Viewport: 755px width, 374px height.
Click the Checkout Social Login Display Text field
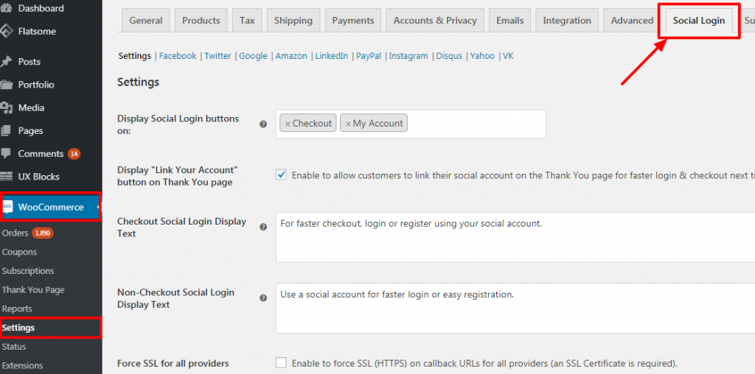click(x=515, y=237)
